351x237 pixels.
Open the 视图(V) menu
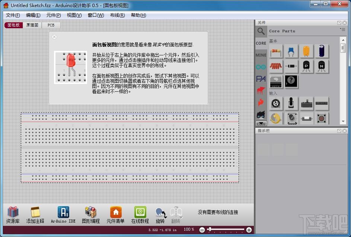pyautogui.click(x=74, y=15)
